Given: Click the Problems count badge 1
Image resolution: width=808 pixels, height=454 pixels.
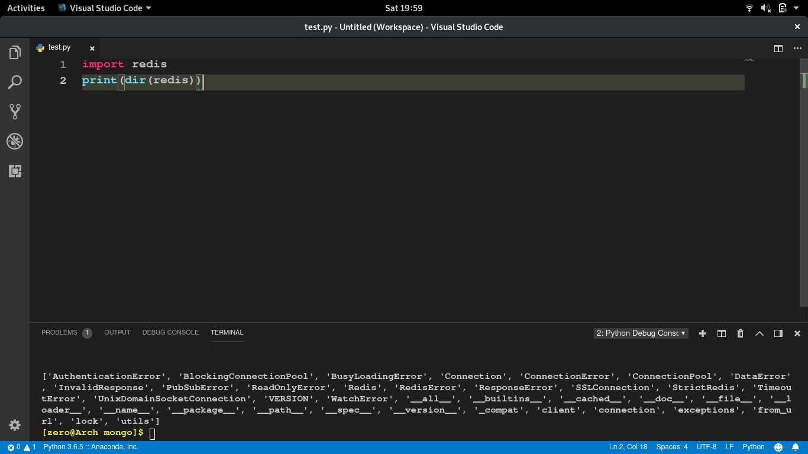Looking at the screenshot, I should click(87, 333).
